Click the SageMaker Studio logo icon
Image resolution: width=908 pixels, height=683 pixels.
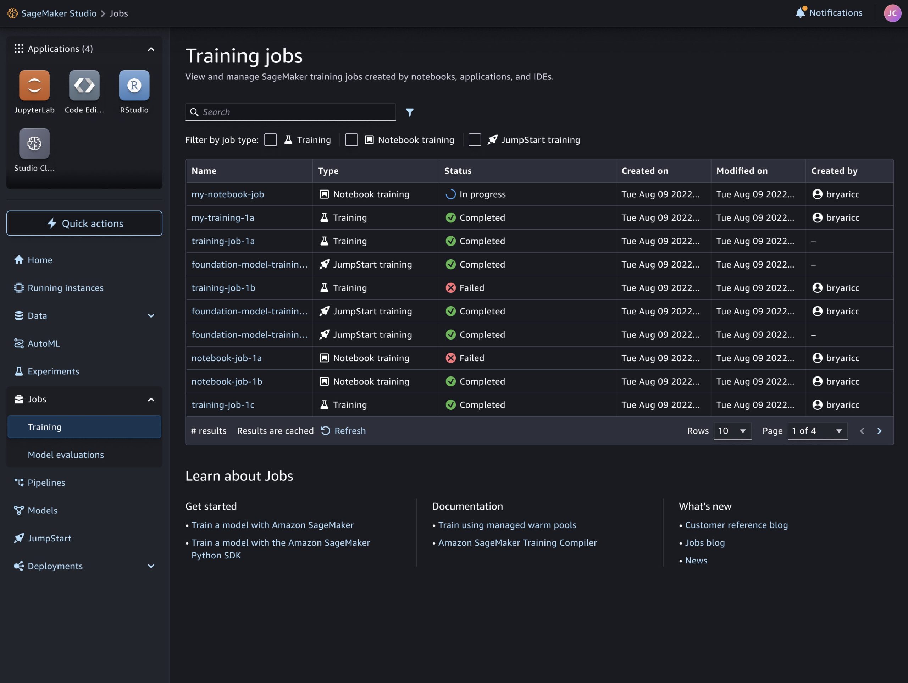coord(12,13)
